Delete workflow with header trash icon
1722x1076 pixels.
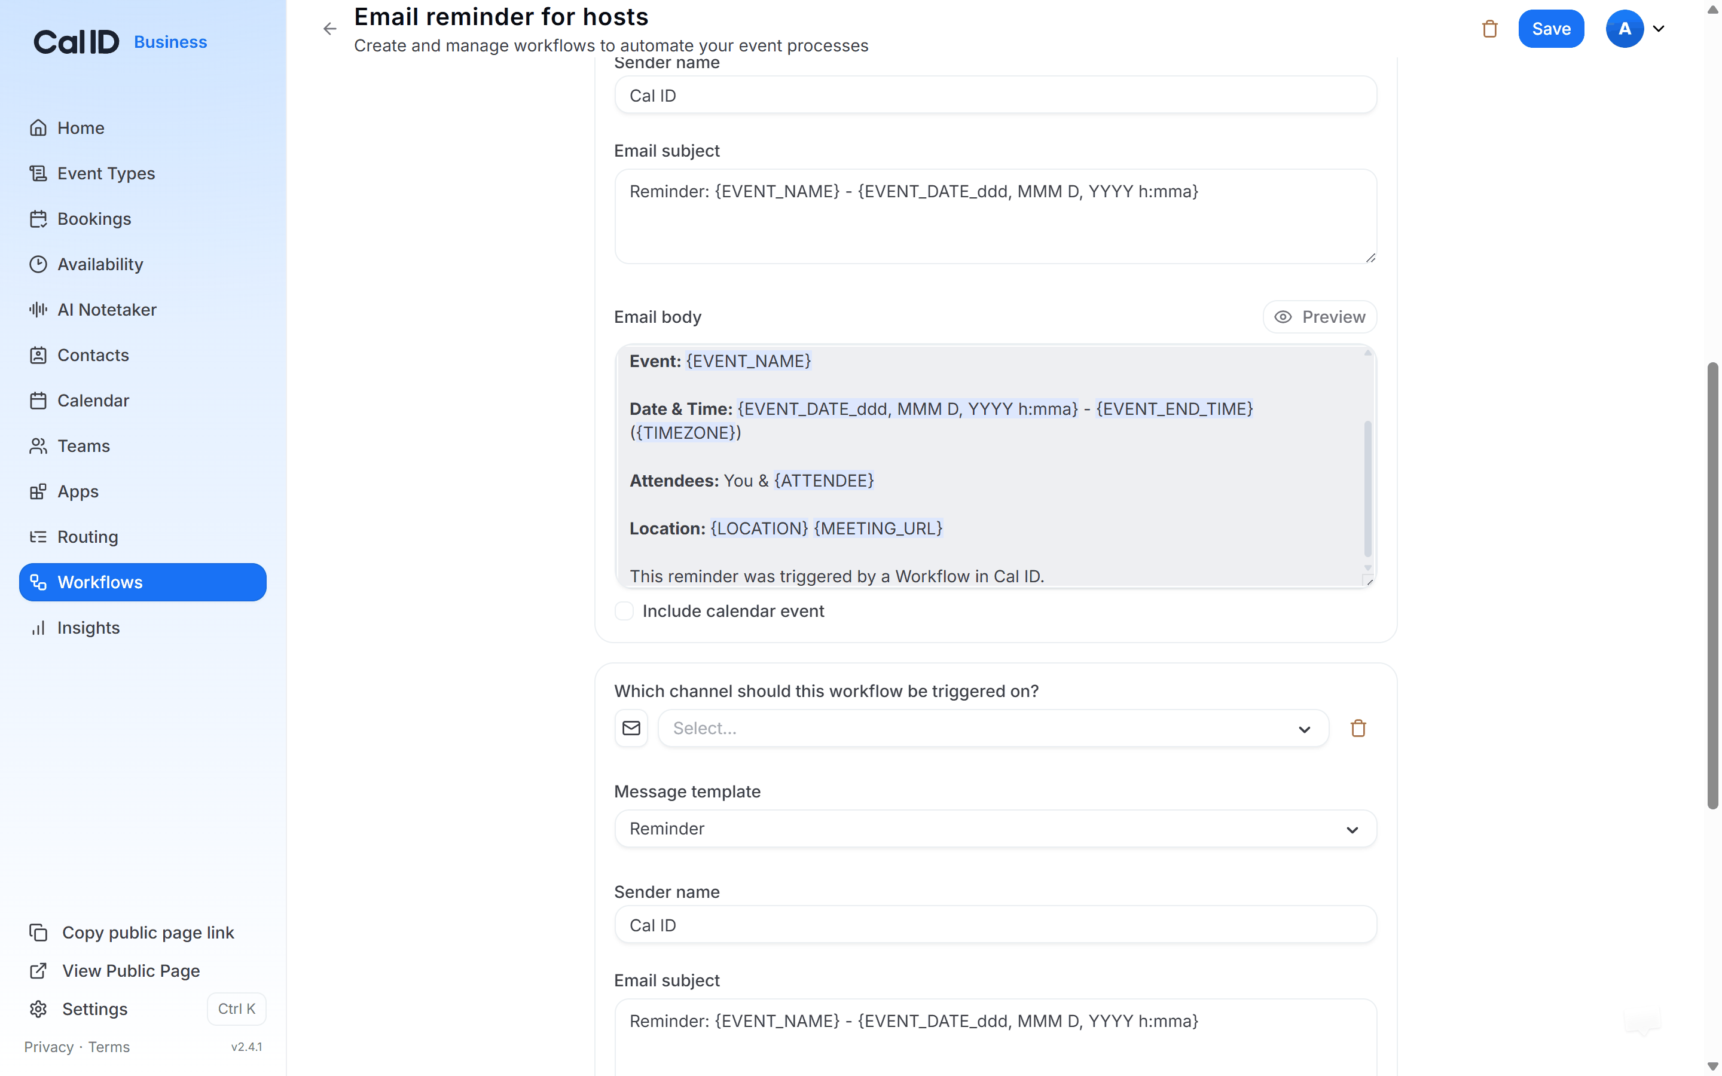pos(1489,29)
